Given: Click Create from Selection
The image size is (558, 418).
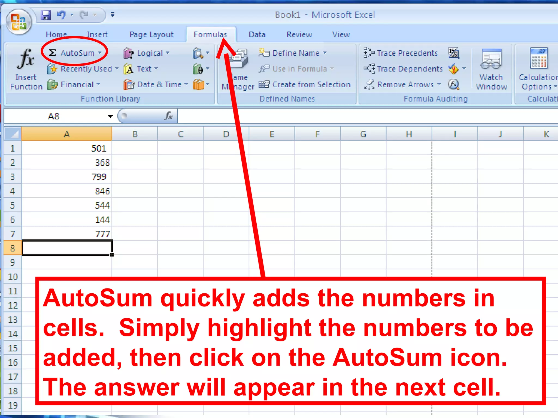Looking at the screenshot, I should pos(304,85).
